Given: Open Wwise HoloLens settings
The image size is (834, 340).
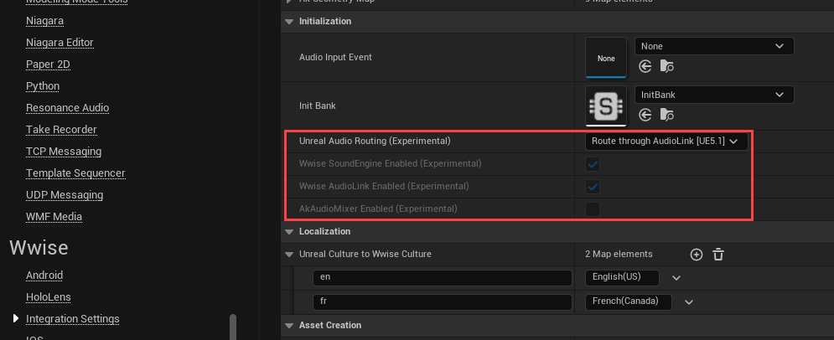Looking at the screenshot, I should coord(49,297).
